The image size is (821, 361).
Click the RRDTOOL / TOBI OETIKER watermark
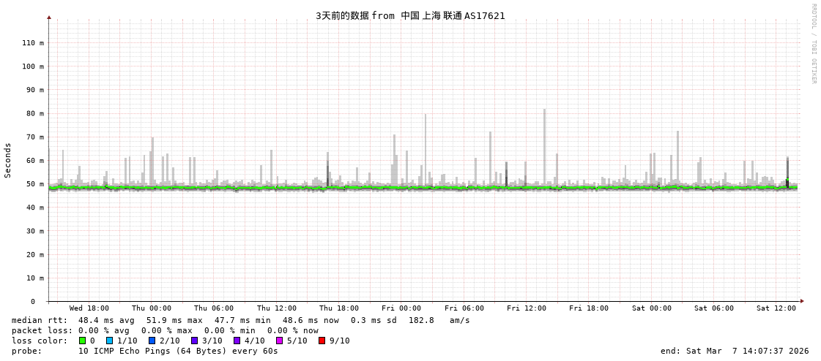click(813, 44)
